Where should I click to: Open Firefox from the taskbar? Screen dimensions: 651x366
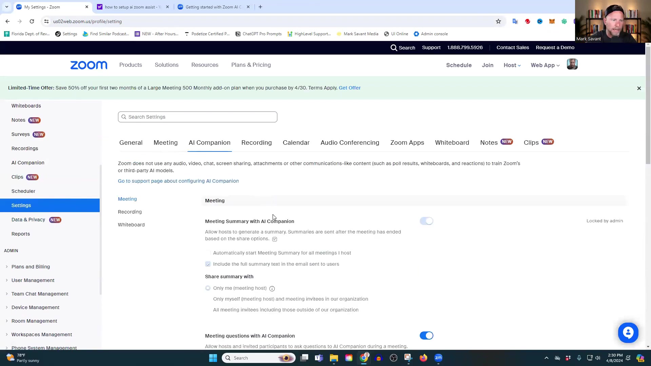point(423,358)
